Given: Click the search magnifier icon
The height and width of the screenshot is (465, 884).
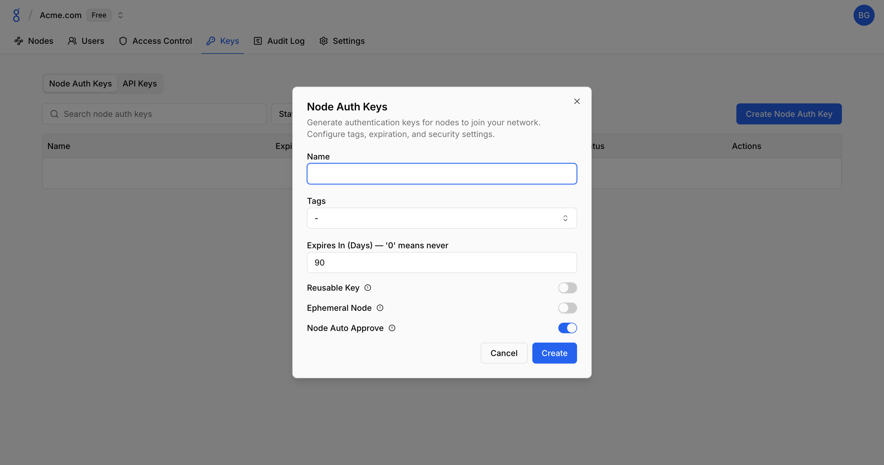Looking at the screenshot, I should pyautogui.click(x=54, y=114).
